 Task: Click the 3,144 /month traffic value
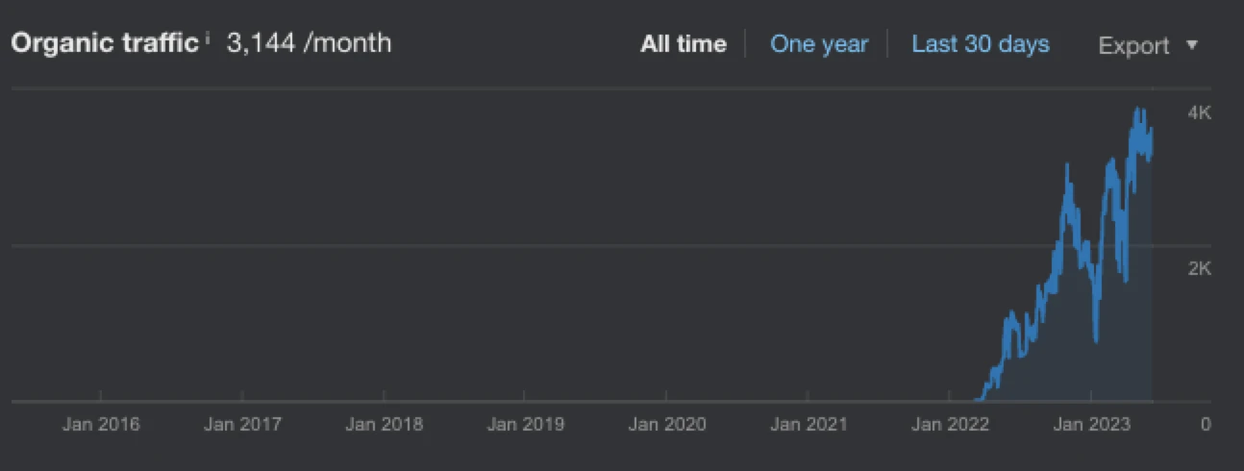pos(309,43)
